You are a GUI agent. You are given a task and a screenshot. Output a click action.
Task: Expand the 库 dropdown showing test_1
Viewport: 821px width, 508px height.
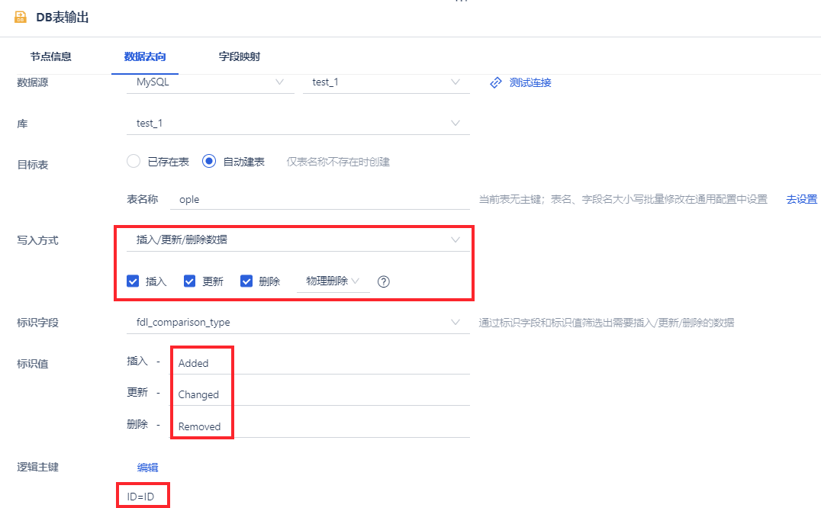(x=298, y=123)
